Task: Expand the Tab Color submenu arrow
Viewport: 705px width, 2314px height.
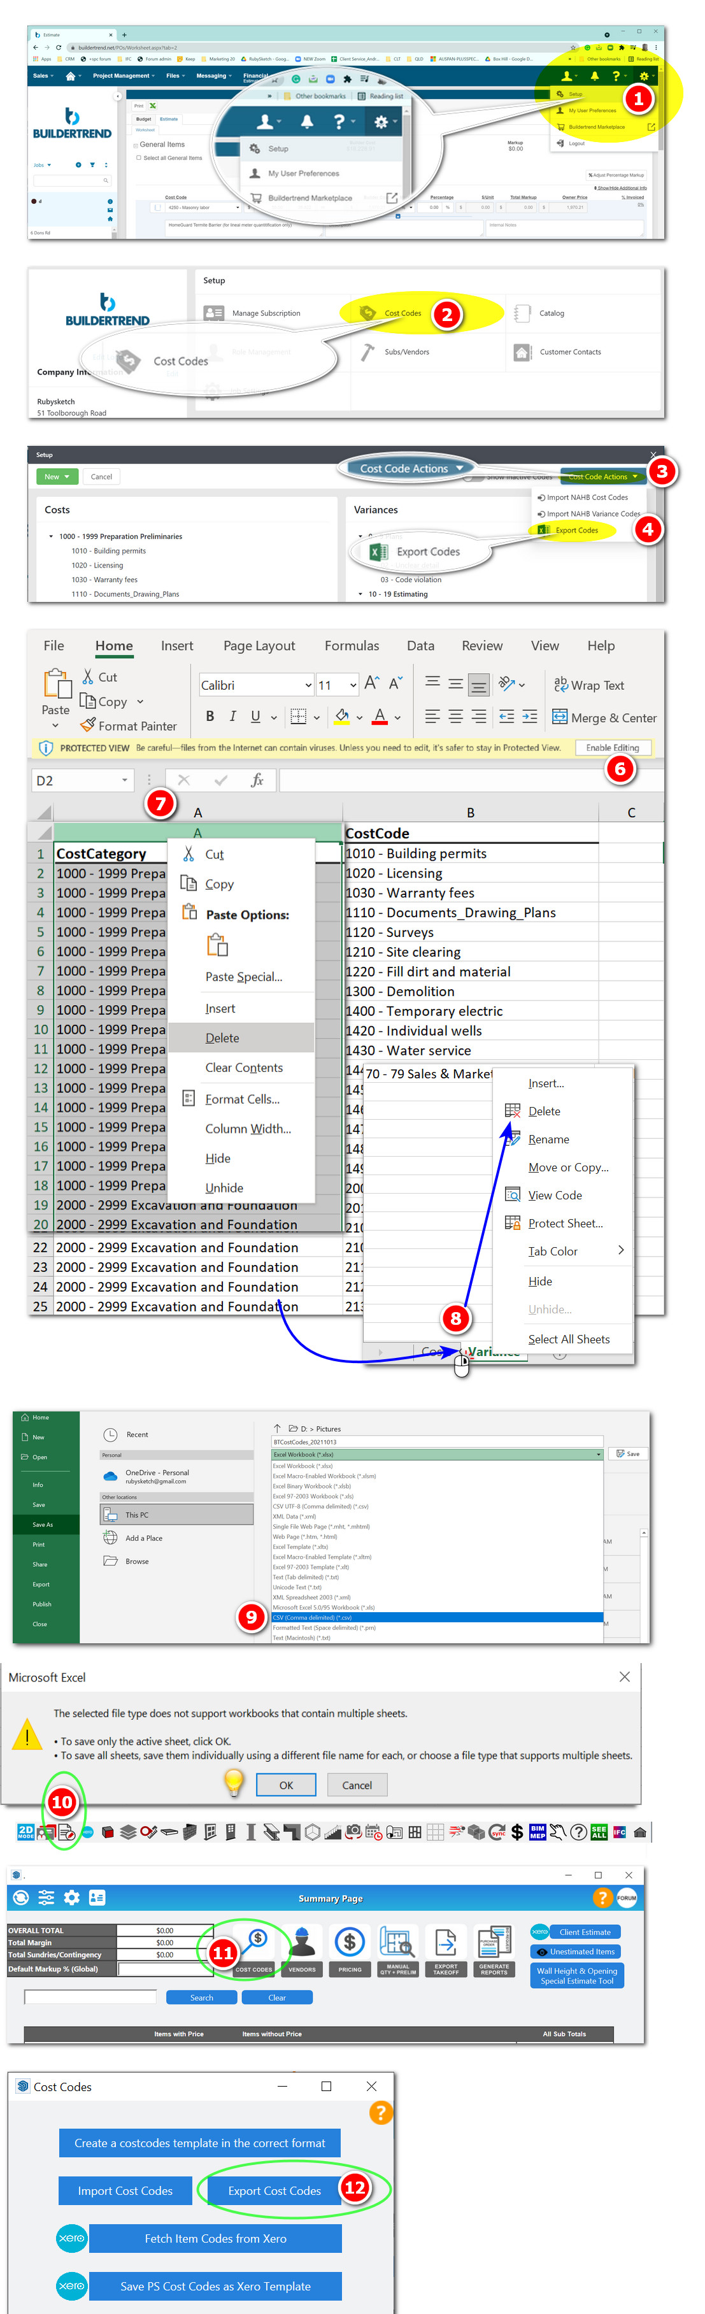Action: [x=620, y=1250]
